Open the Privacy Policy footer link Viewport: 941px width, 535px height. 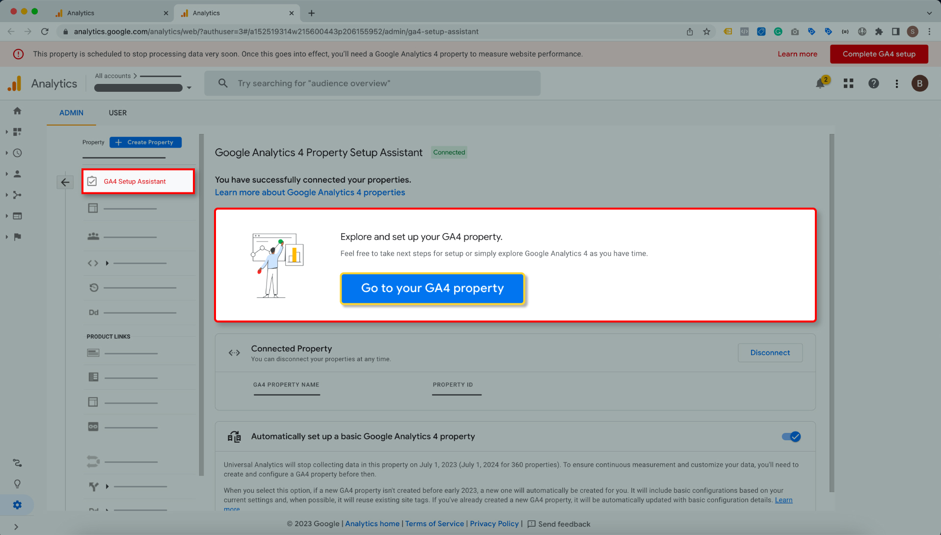coord(494,524)
